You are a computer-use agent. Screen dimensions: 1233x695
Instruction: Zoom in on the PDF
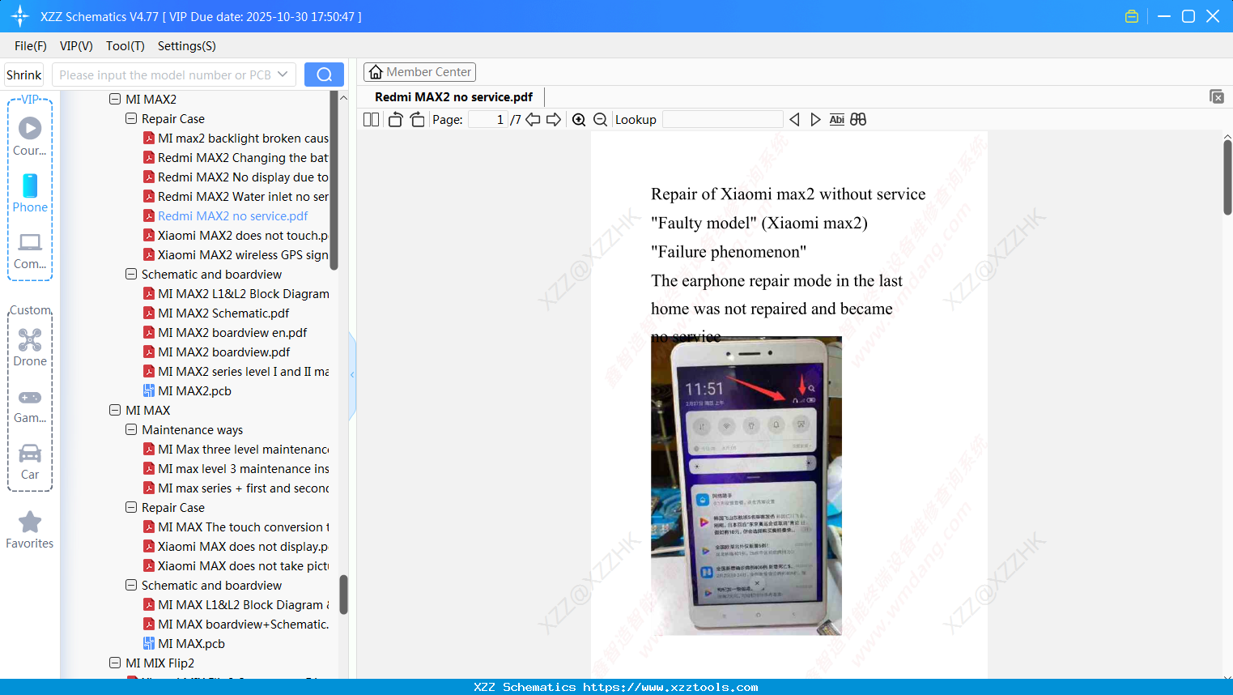pyautogui.click(x=579, y=120)
